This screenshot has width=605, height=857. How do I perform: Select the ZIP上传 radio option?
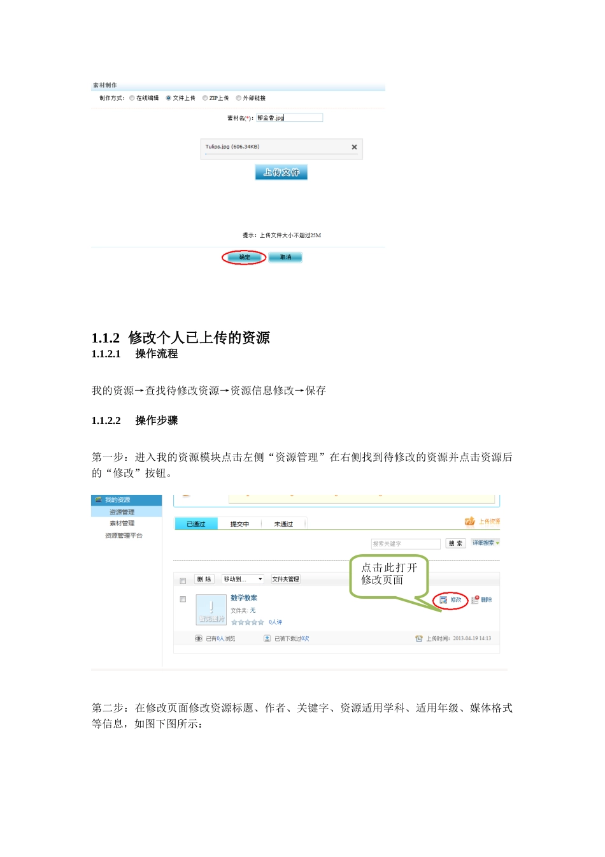point(205,98)
